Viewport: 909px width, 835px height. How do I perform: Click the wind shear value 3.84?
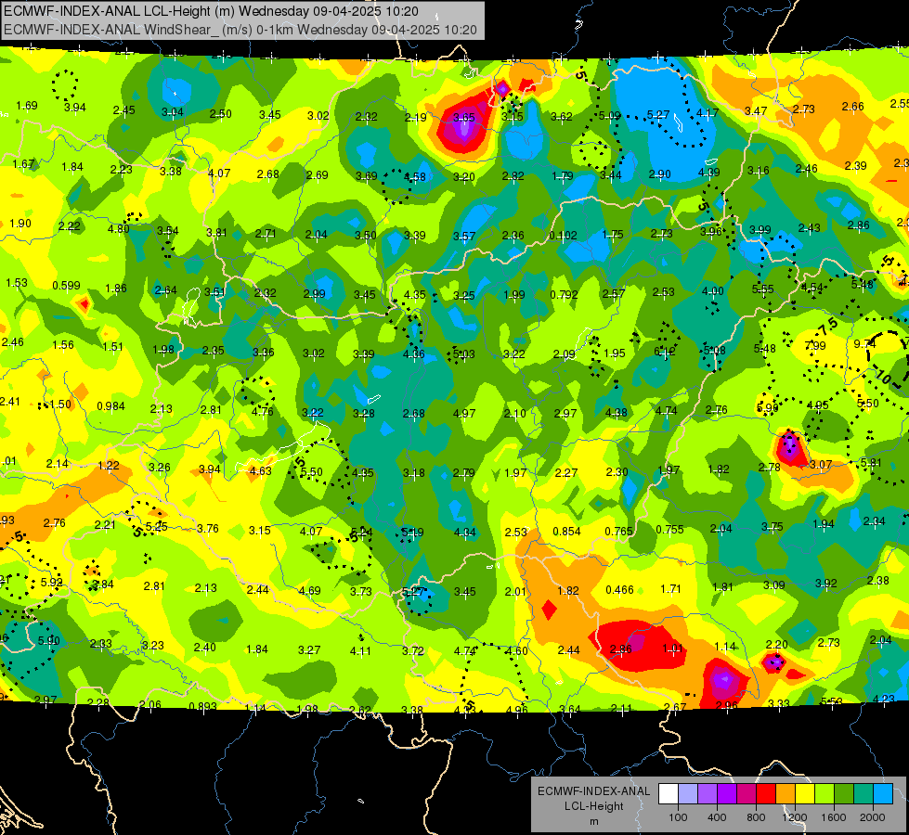point(103,584)
